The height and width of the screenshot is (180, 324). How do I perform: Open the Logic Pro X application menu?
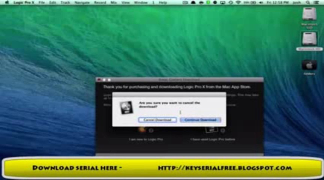pos(24,2)
